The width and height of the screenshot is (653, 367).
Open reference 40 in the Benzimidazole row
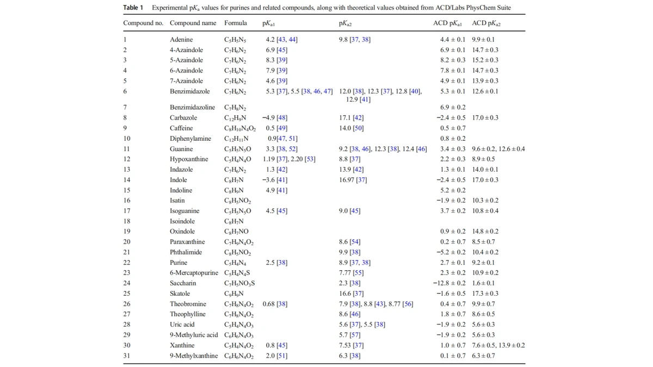click(x=415, y=91)
